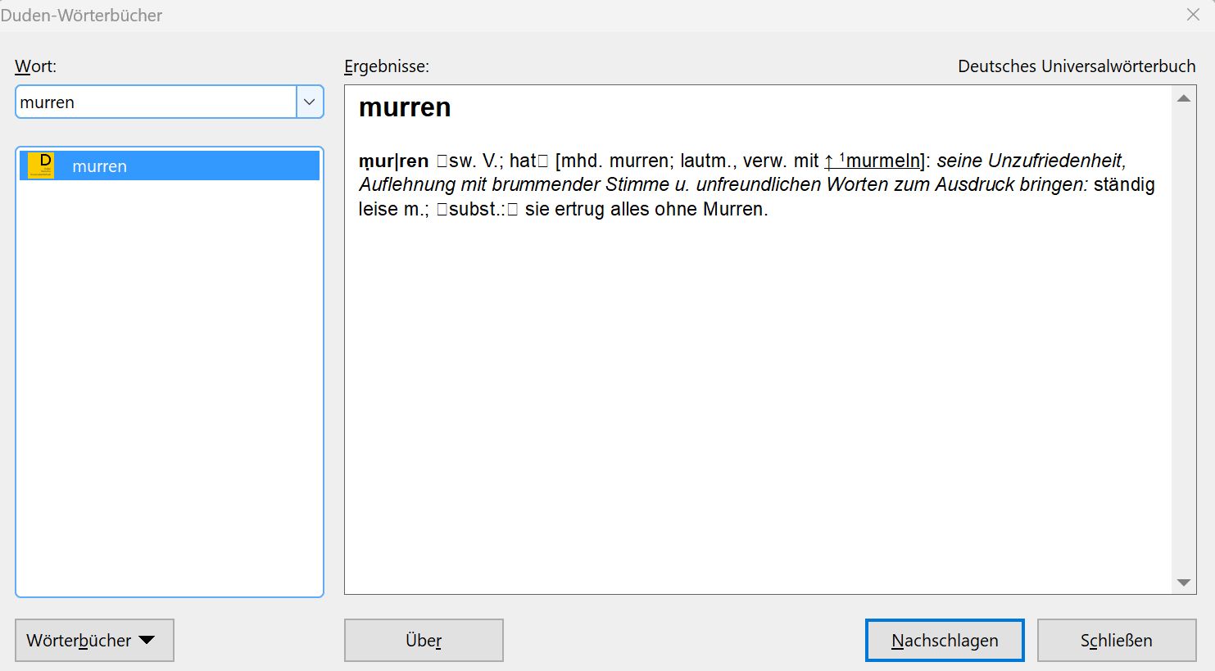Screen dimensions: 1215x671
Task: Close the Duden-Wörterbücher window
Action: tap(1193, 15)
